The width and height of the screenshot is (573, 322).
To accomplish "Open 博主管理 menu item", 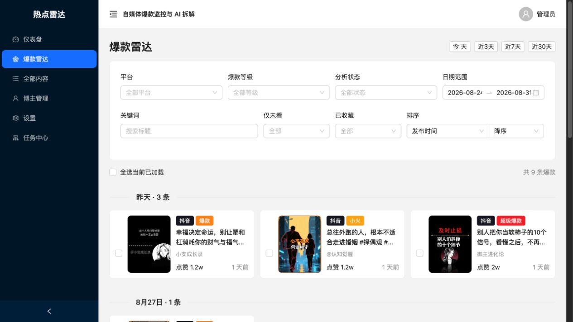I will 49,99.
